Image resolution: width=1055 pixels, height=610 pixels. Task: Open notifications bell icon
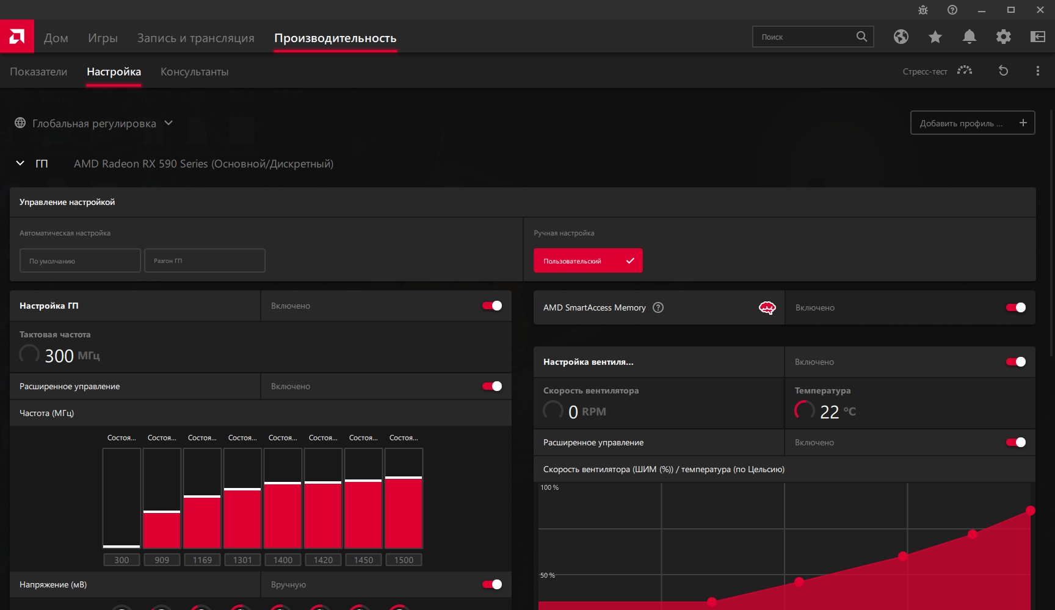coord(970,37)
